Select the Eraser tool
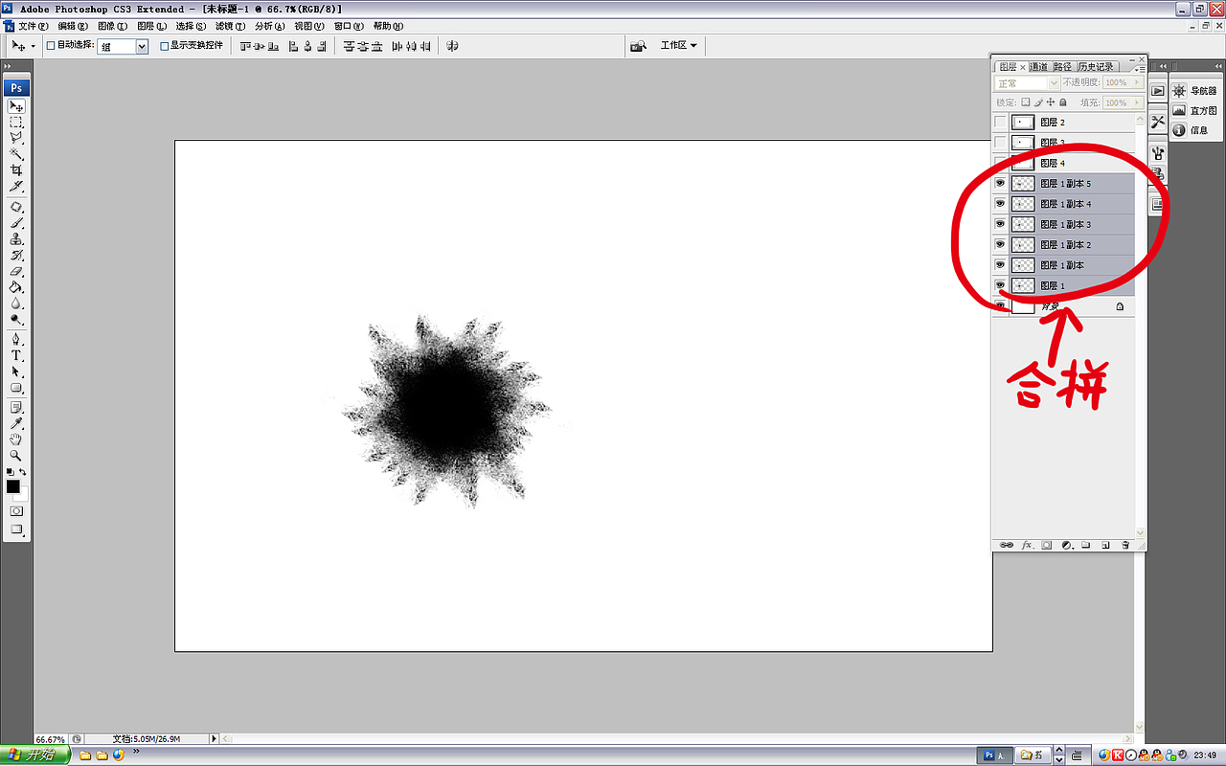 [x=16, y=272]
